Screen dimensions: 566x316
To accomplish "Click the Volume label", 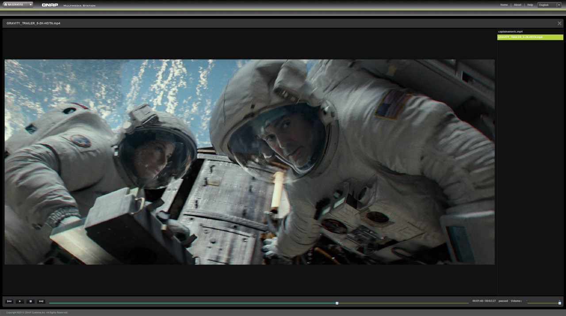I will [516, 301].
